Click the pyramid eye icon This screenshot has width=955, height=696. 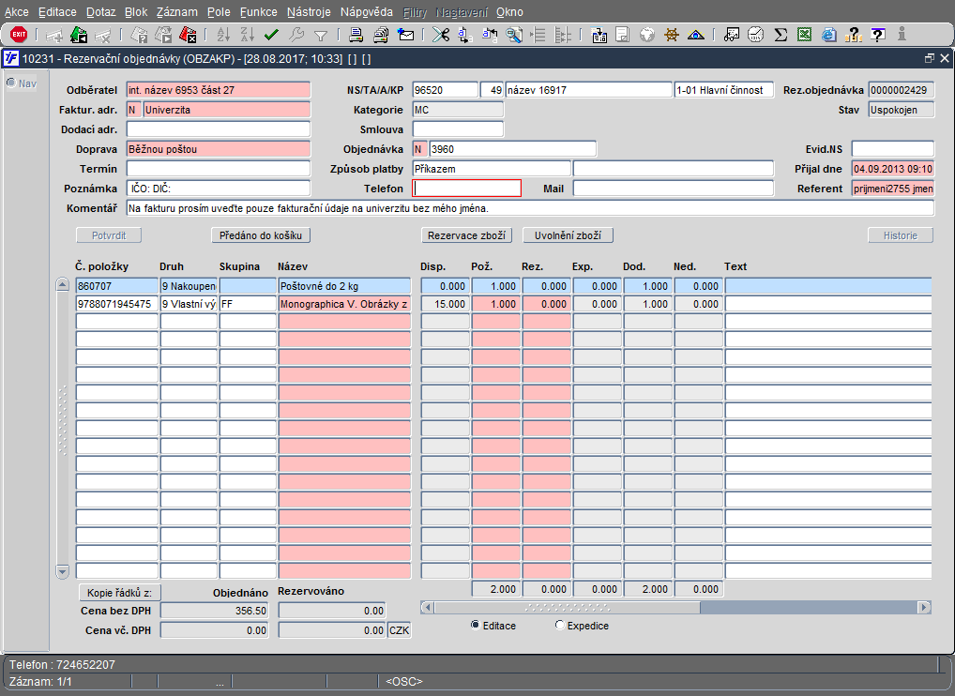tap(695, 35)
